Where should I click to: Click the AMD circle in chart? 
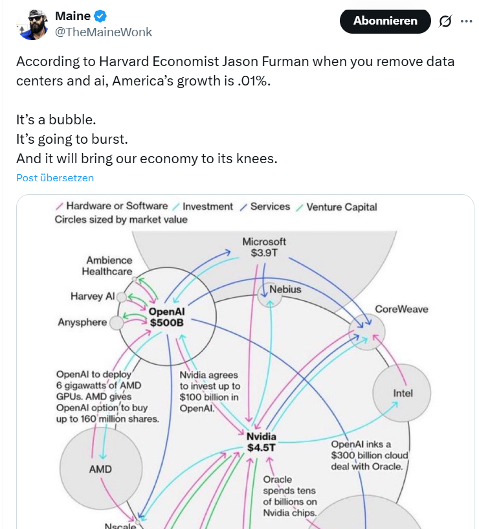point(100,468)
